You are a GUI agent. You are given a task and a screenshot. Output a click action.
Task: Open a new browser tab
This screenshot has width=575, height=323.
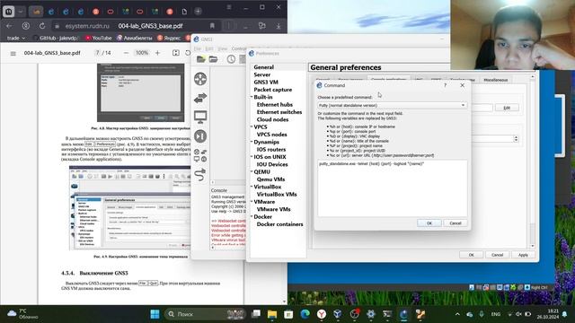(198, 12)
